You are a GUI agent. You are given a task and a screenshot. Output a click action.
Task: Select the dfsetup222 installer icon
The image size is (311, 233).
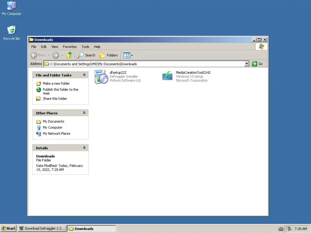(x=101, y=77)
